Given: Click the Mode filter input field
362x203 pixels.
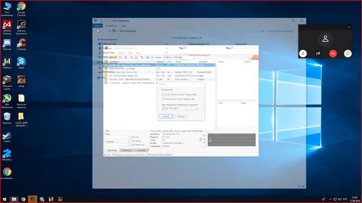Looking at the screenshot, I should [x=116, y=137].
